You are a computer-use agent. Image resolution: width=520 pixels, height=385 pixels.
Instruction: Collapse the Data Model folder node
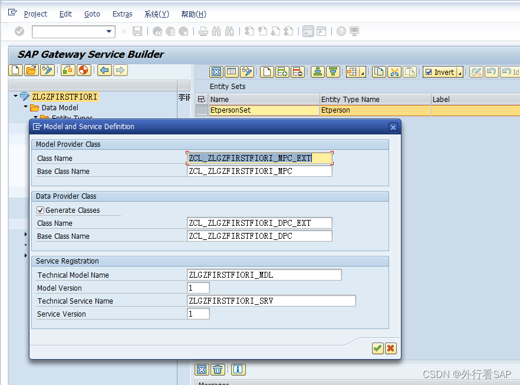[25, 107]
